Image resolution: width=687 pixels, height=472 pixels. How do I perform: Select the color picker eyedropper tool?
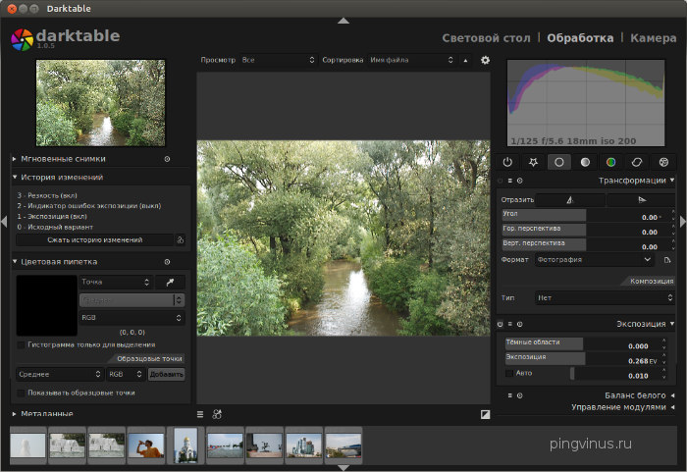169,282
